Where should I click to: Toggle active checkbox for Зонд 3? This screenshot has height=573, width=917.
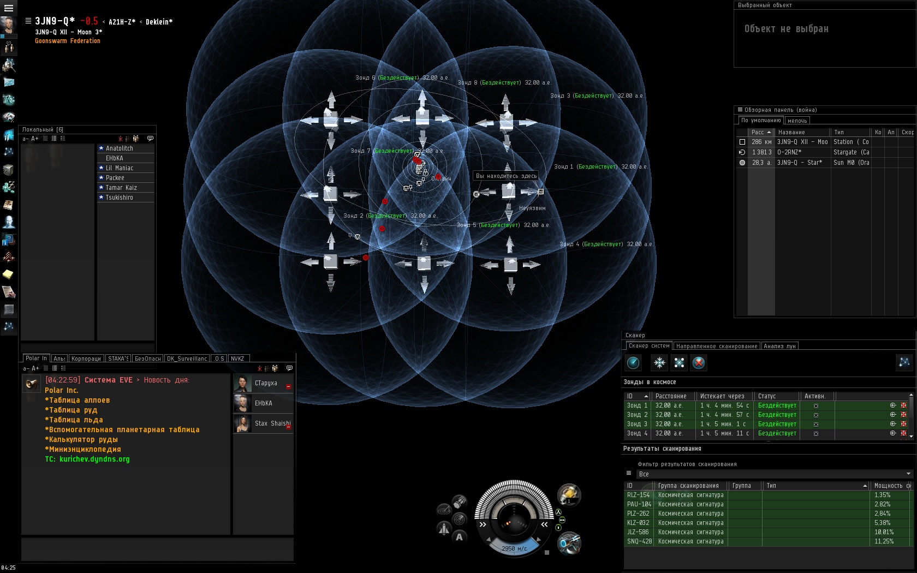pyautogui.click(x=816, y=424)
